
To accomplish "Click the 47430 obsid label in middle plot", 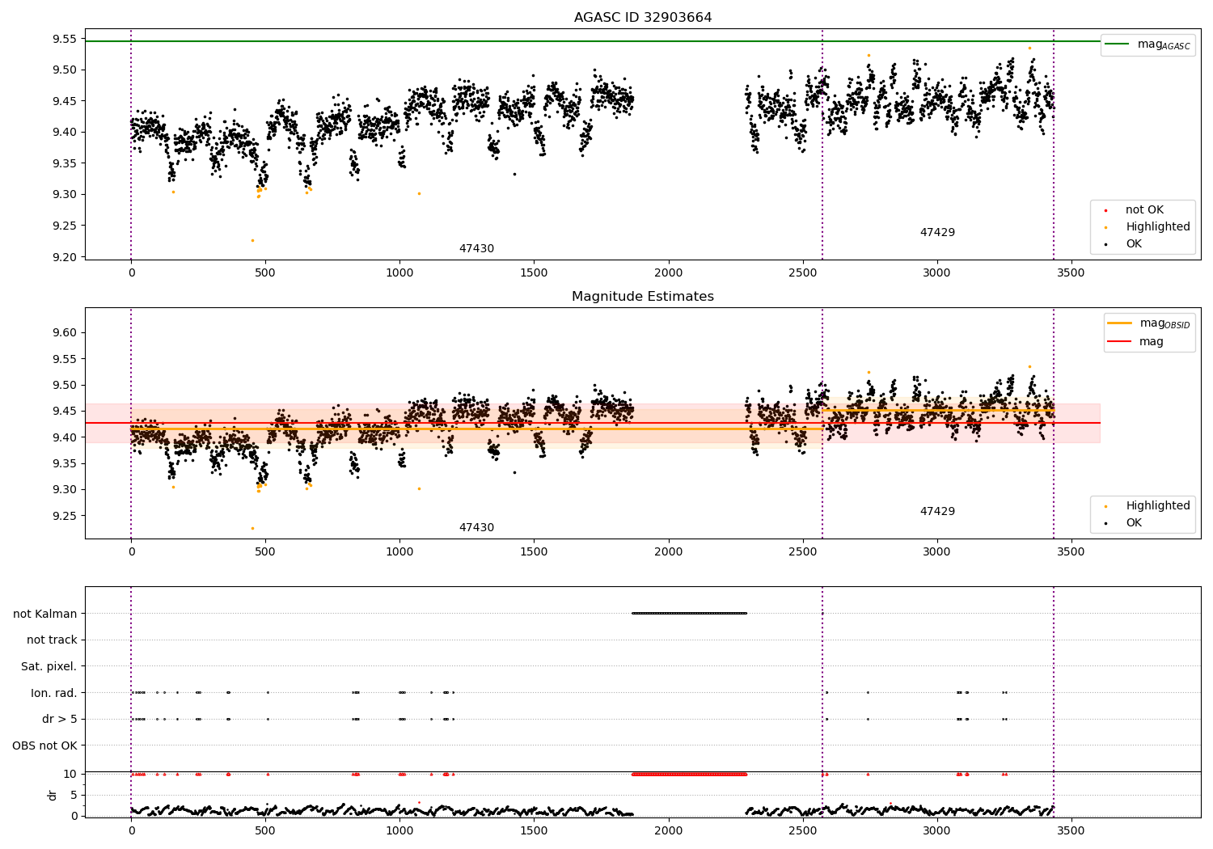I will (476, 528).
